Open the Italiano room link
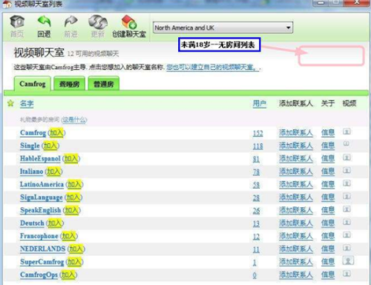This screenshot has height=285, width=371. click(x=32, y=171)
